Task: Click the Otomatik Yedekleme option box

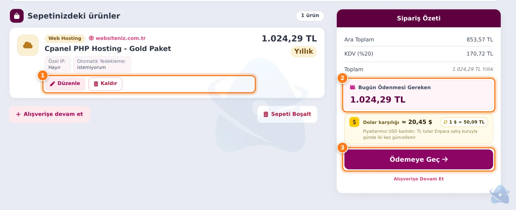Action: [x=102, y=64]
